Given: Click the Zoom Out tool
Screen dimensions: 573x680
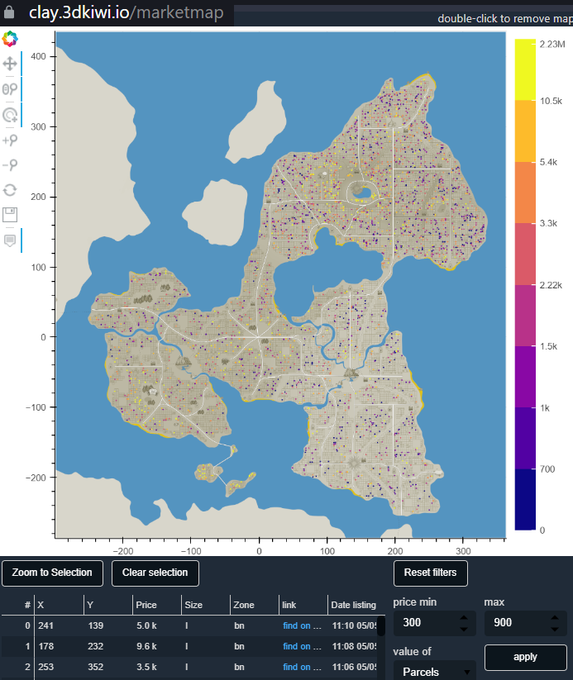Looking at the screenshot, I should 10,164.
